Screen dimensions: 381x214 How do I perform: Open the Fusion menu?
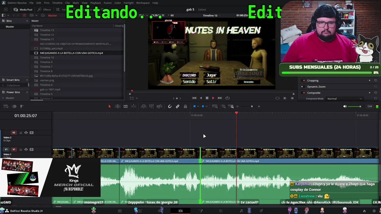pos(107,3)
